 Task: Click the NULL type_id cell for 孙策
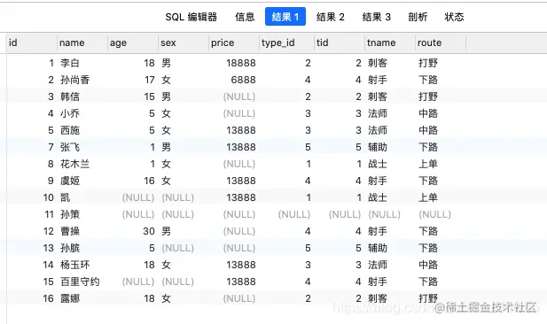294,214
